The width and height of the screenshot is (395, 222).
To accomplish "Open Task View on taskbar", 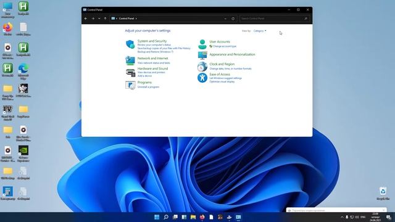I will 175,217.
